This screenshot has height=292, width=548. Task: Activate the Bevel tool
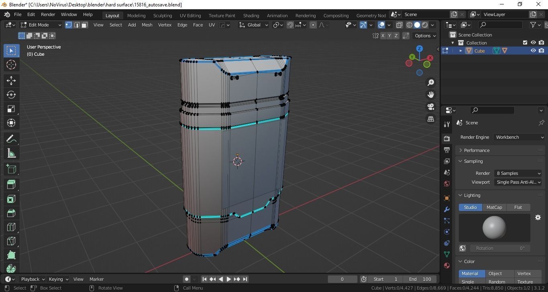point(11,213)
